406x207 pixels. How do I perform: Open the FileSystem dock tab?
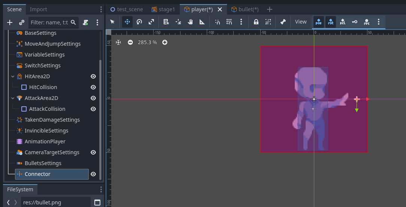coord(20,189)
